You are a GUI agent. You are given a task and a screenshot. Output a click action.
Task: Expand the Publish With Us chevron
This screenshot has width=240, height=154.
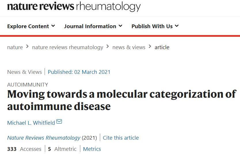(177, 26)
